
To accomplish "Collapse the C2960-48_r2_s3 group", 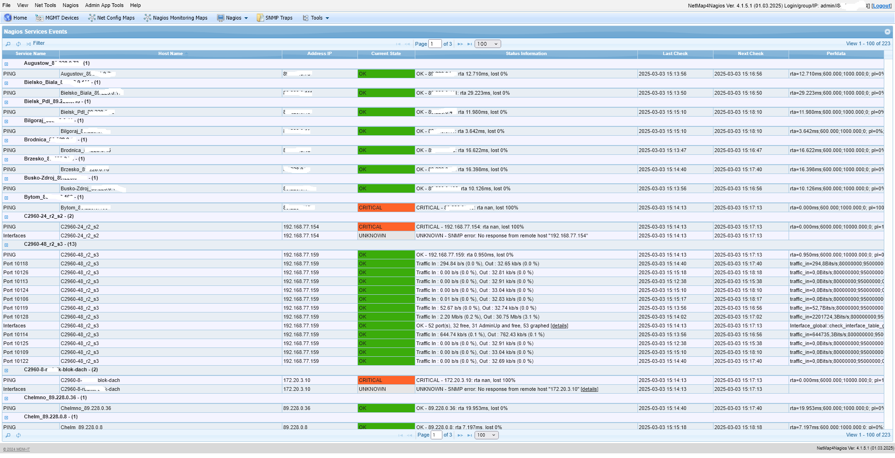I will (7, 245).
